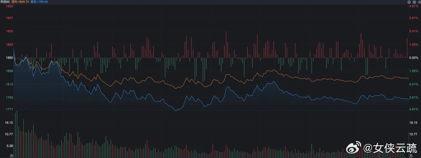Select the 科创50 index title
Image resolution: width=421 pixels, height=158 pixels.
[x=5, y=2]
